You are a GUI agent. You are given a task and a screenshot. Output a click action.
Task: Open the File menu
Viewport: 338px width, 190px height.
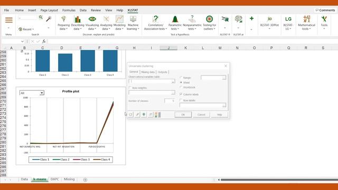click(6, 10)
